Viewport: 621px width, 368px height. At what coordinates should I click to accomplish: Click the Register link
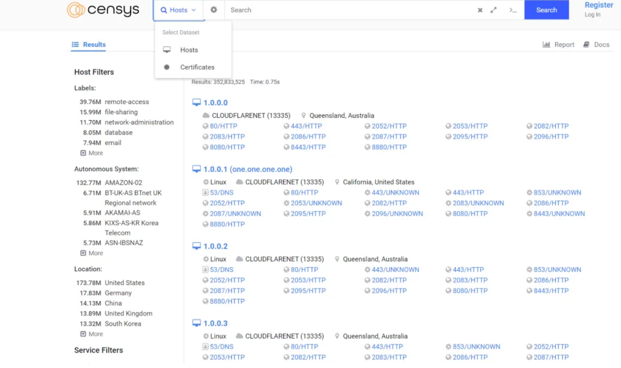point(599,5)
